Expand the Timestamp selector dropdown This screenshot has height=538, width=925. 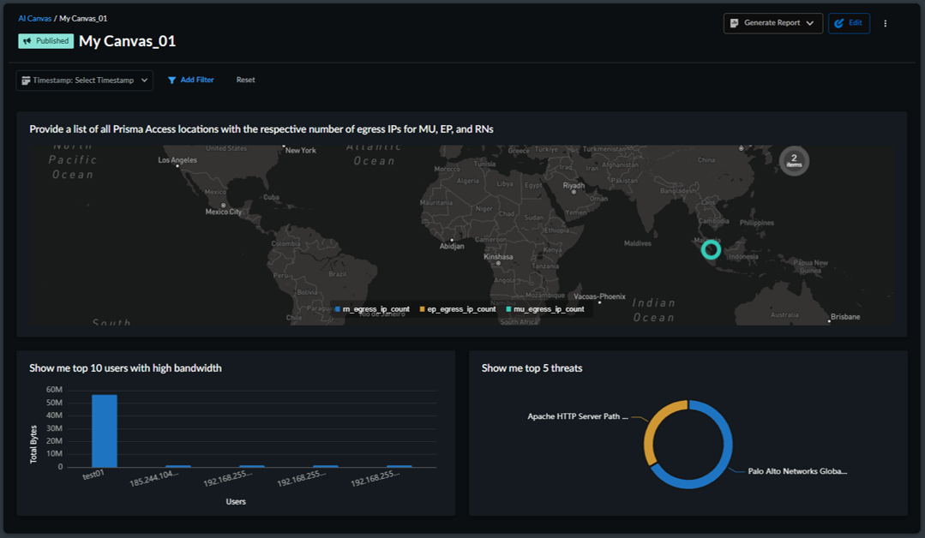pos(84,81)
